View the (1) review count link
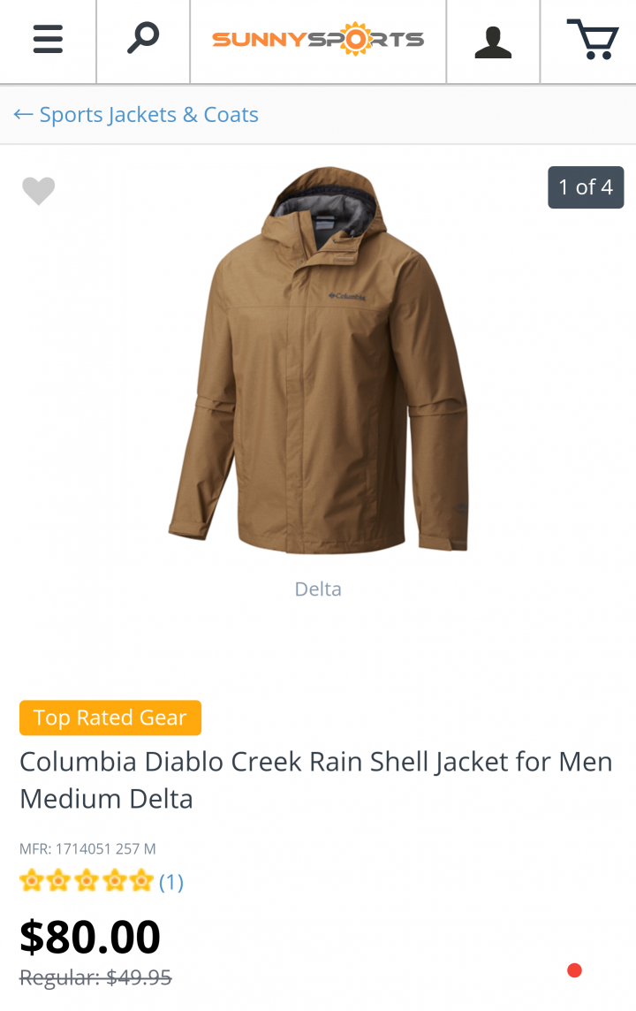Screen dimensions: 636x1011 click(171, 882)
